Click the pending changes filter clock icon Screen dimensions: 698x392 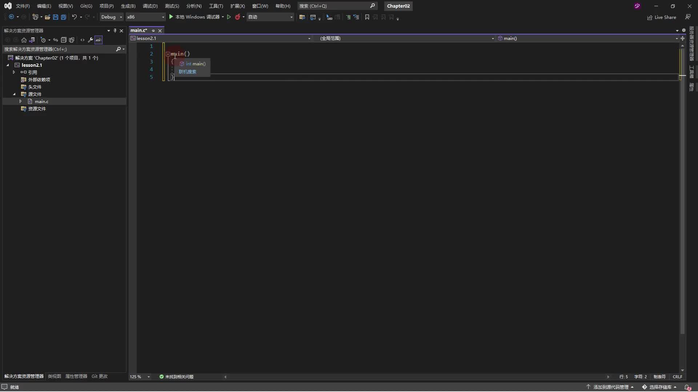43,40
